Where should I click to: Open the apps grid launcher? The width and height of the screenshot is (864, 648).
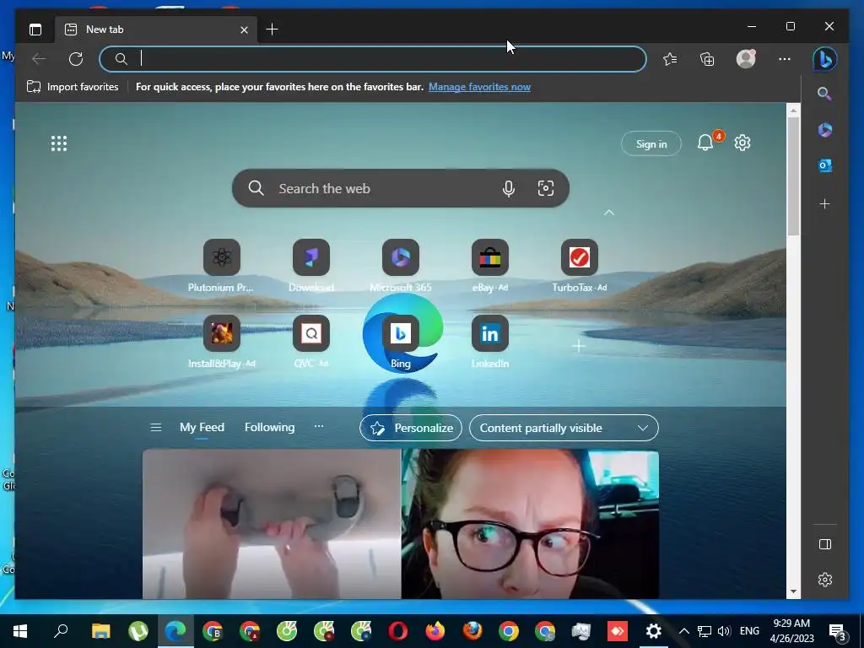coord(59,143)
